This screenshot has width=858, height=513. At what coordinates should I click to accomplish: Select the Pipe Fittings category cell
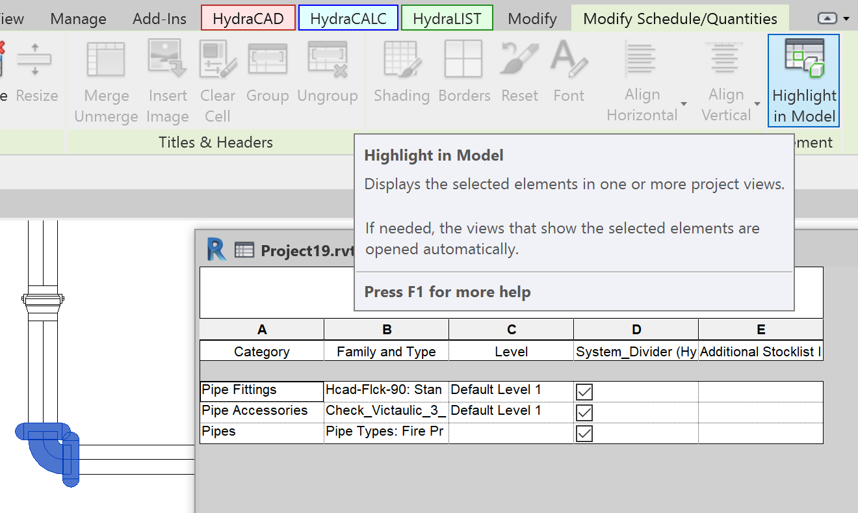click(262, 391)
